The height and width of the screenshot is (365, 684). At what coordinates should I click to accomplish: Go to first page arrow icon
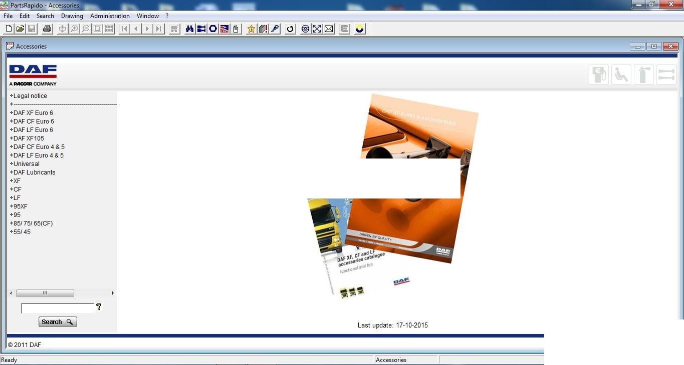point(124,29)
